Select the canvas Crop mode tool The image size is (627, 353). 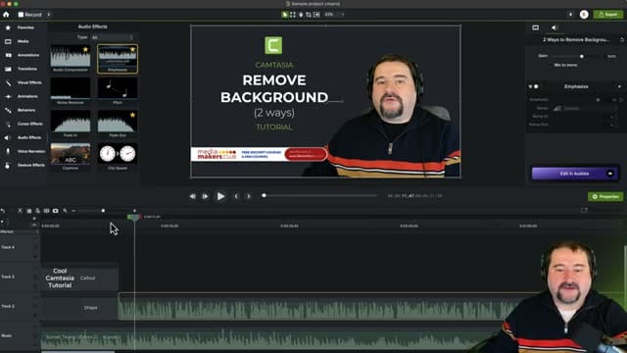tap(309, 15)
